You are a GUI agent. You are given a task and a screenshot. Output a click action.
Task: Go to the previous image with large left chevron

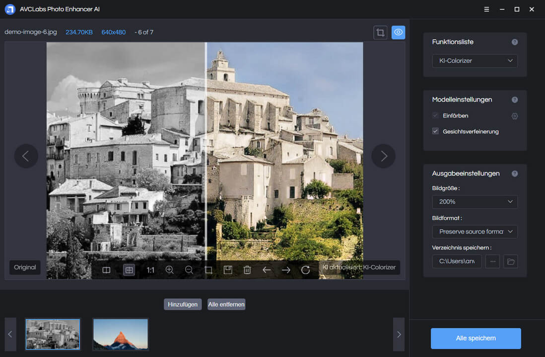(x=26, y=156)
